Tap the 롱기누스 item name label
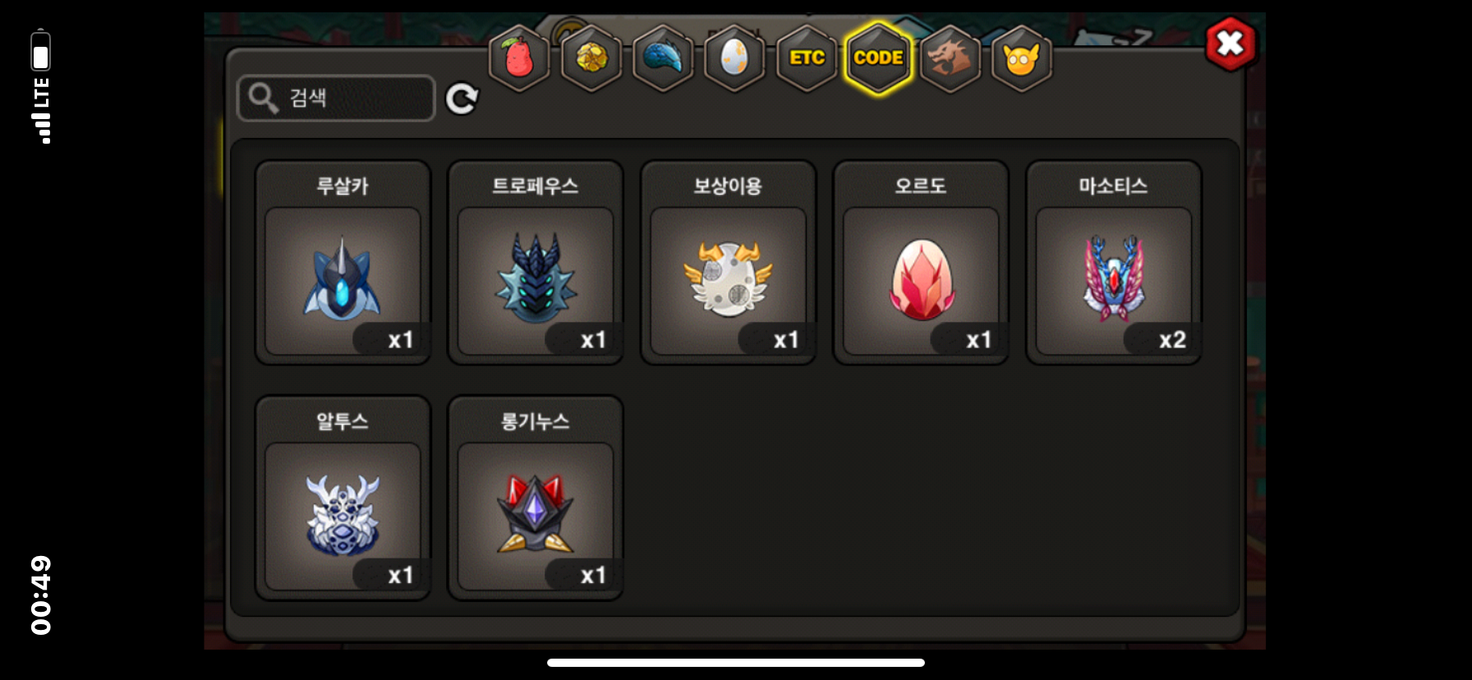Screen dimensions: 1472x680 click(536, 421)
